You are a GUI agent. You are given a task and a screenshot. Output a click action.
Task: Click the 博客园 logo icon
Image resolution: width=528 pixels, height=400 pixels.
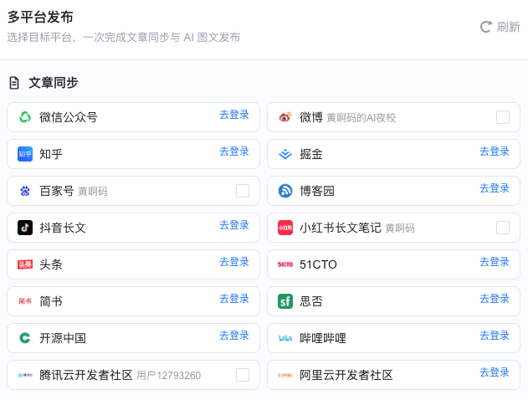click(285, 191)
